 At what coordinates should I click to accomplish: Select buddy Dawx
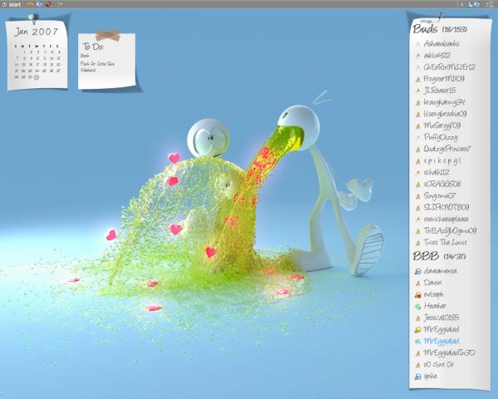coord(432,283)
